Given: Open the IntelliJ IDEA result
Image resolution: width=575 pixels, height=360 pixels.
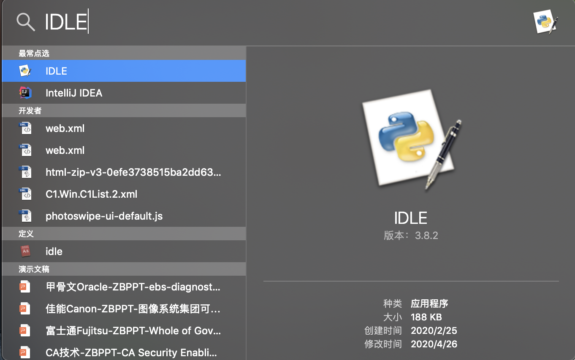Looking at the screenshot, I should click(124, 93).
